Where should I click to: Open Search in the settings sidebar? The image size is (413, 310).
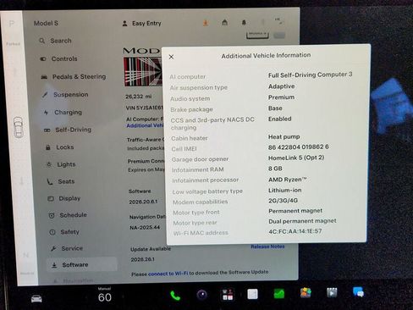pyautogui.click(x=56, y=41)
